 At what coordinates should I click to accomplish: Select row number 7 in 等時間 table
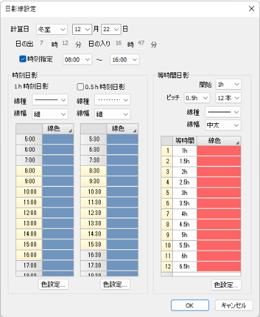click(167, 214)
